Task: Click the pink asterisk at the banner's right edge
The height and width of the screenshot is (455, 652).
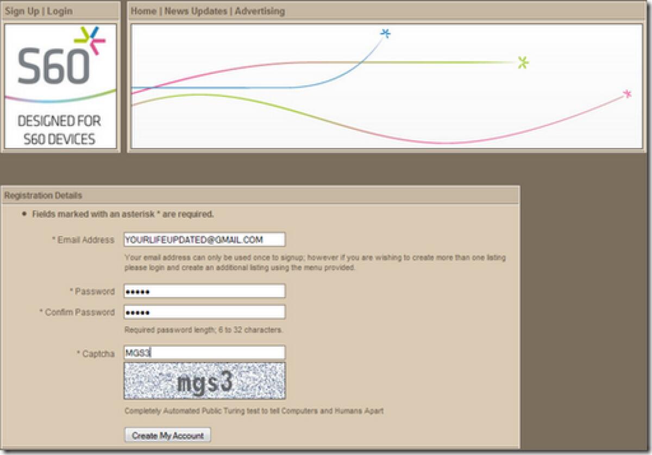Action: 628,94
